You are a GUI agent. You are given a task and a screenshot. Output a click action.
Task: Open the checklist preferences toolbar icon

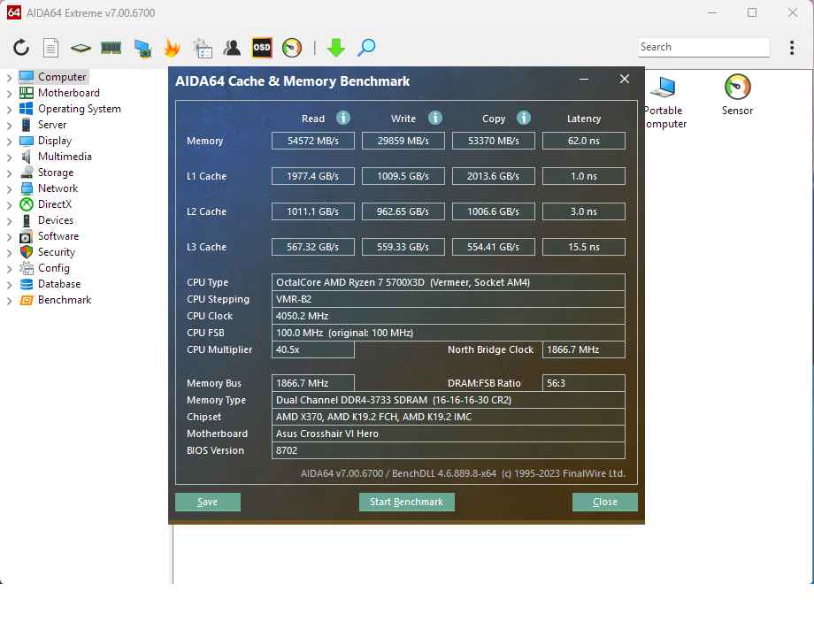pyautogui.click(x=202, y=48)
